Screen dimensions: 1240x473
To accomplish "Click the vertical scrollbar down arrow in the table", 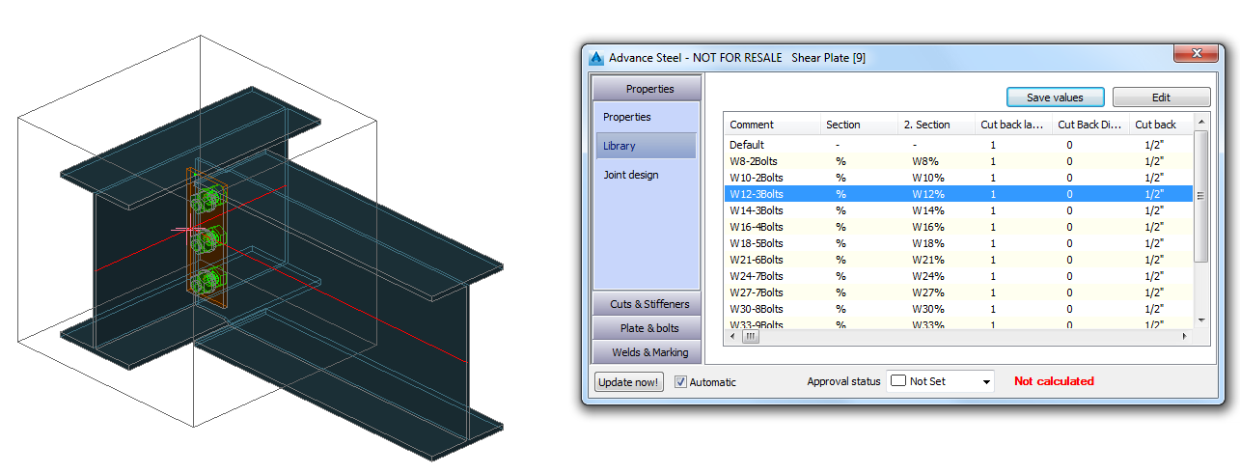I will 1201,320.
